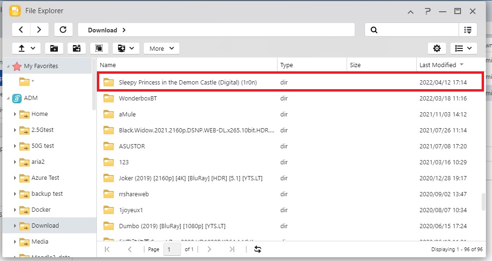Select the WonderboxBT folder row

290,99
